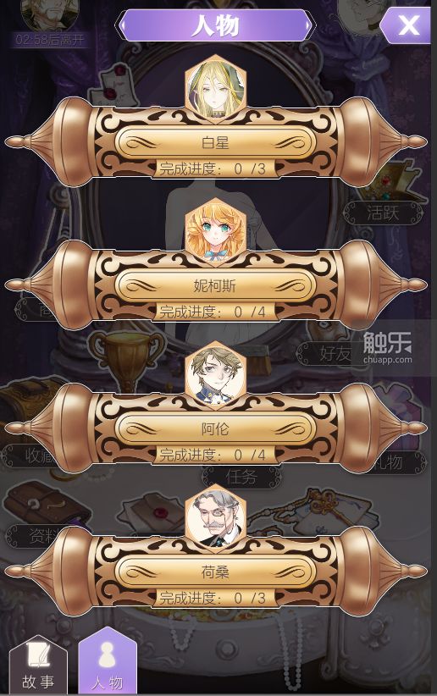
Task: Close the 人物 panel with X
Action: [407, 25]
